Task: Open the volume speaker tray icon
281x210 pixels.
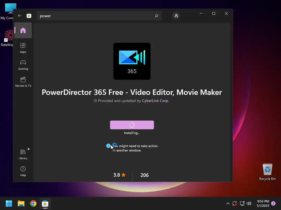Action: 249,203
